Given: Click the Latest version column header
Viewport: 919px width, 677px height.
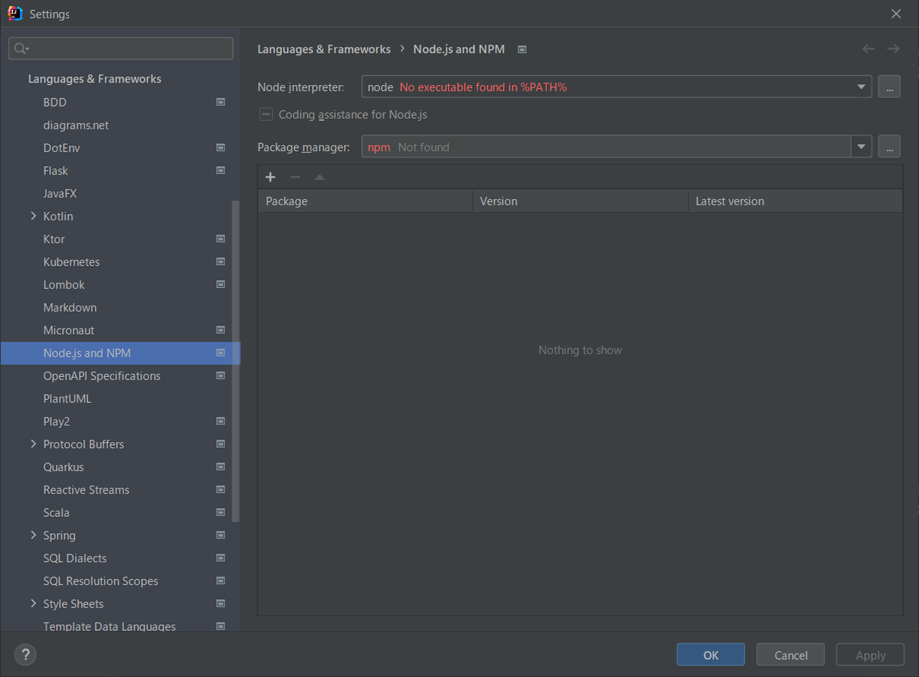Looking at the screenshot, I should click(x=795, y=201).
